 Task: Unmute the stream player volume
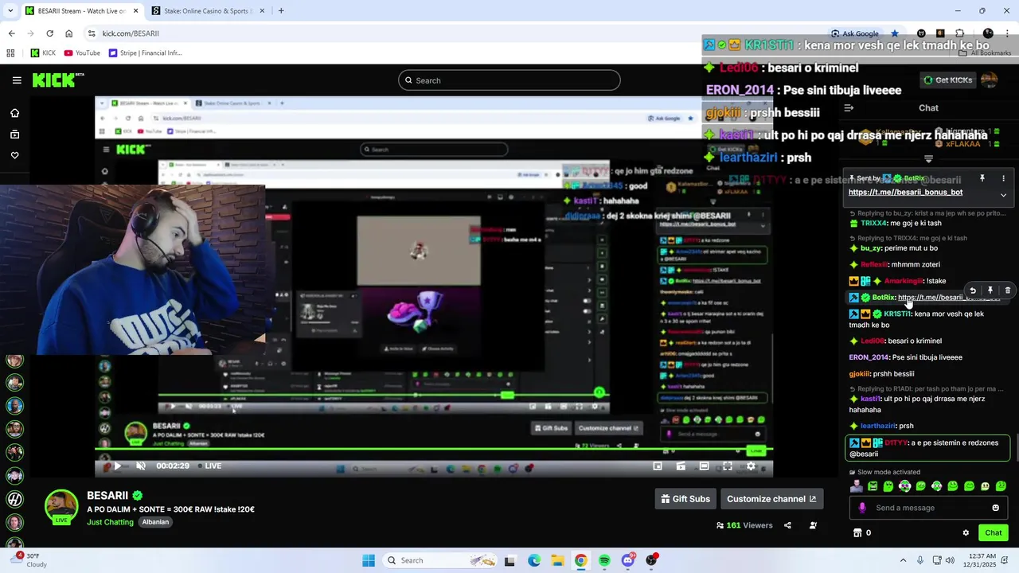pyautogui.click(x=140, y=466)
